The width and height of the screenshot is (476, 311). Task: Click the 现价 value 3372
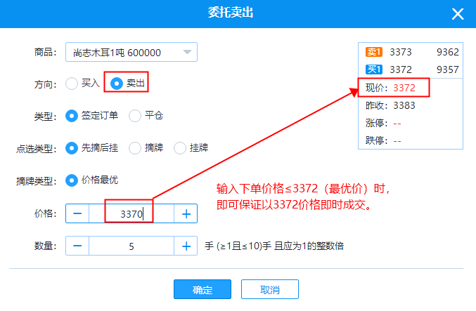pyautogui.click(x=404, y=88)
